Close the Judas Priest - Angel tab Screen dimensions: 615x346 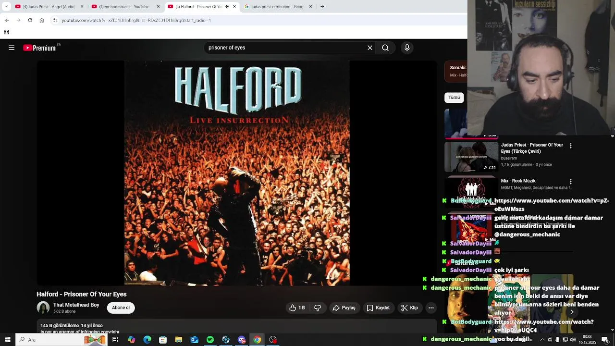click(x=82, y=6)
